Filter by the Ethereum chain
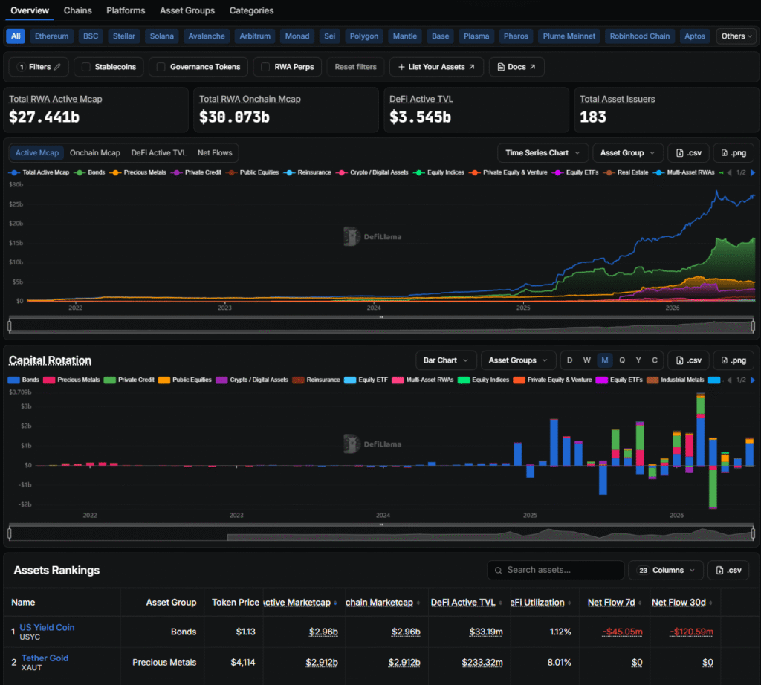 [51, 36]
